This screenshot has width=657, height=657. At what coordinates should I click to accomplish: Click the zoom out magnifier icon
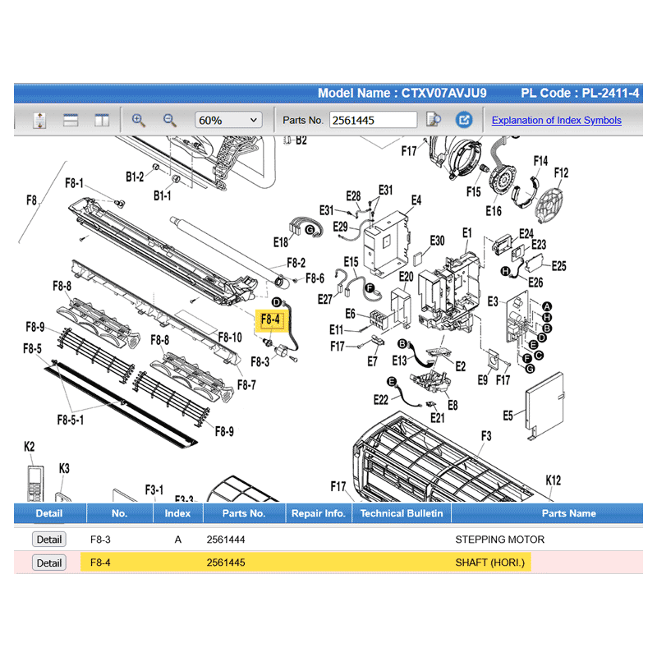click(169, 120)
